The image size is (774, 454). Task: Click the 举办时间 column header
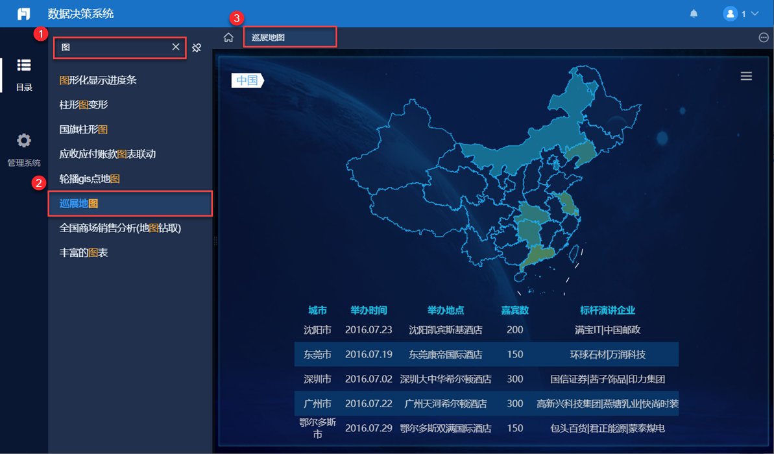pos(369,311)
